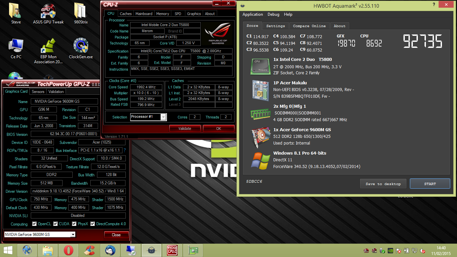Image resolution: width=457 pixels, height=257 pixels.
Task: Switch to ROG CPU-Z taskbar icon
Action: (172, 250)
